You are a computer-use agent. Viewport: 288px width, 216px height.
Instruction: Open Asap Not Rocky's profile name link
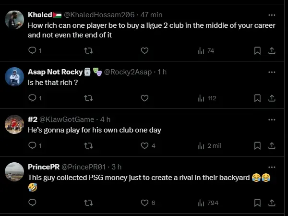click(55, 72)
